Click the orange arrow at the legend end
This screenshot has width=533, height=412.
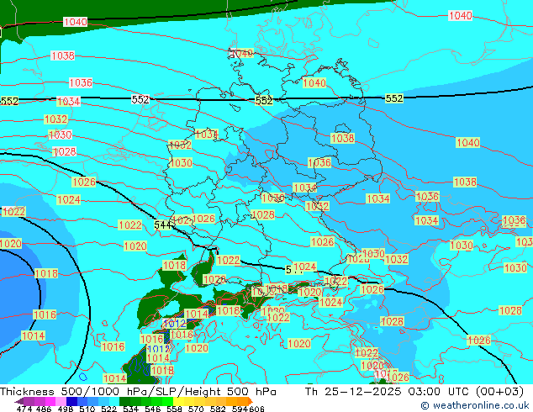pos(251,401)
